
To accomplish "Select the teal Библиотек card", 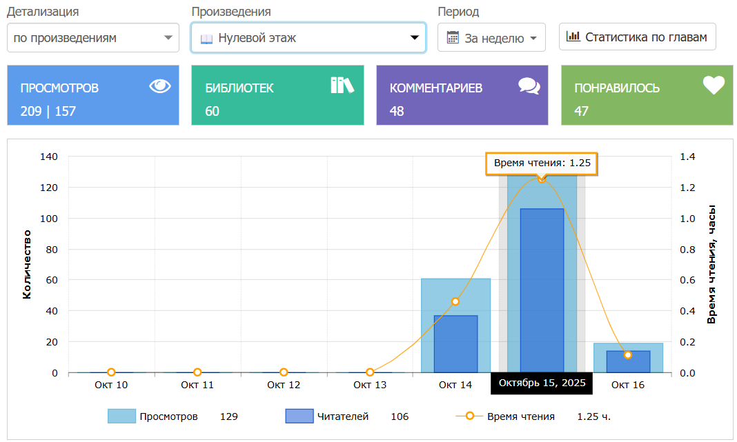I will coord(277,95).
